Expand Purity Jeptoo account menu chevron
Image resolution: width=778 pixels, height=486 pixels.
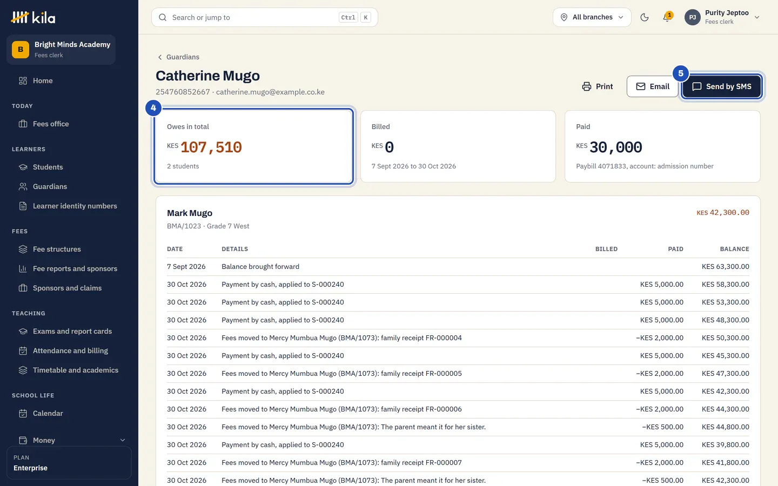pos(757,17)
